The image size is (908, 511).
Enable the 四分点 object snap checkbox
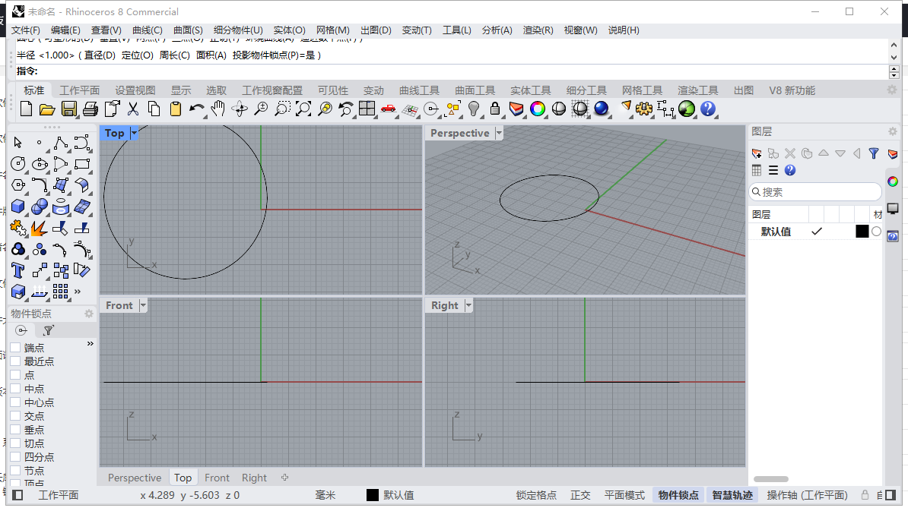click(16, 456)
